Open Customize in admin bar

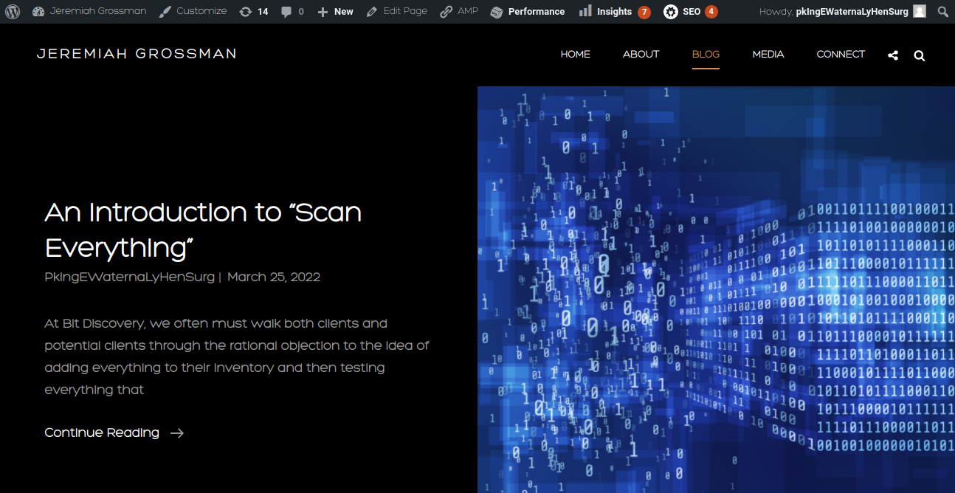[193, 12]
